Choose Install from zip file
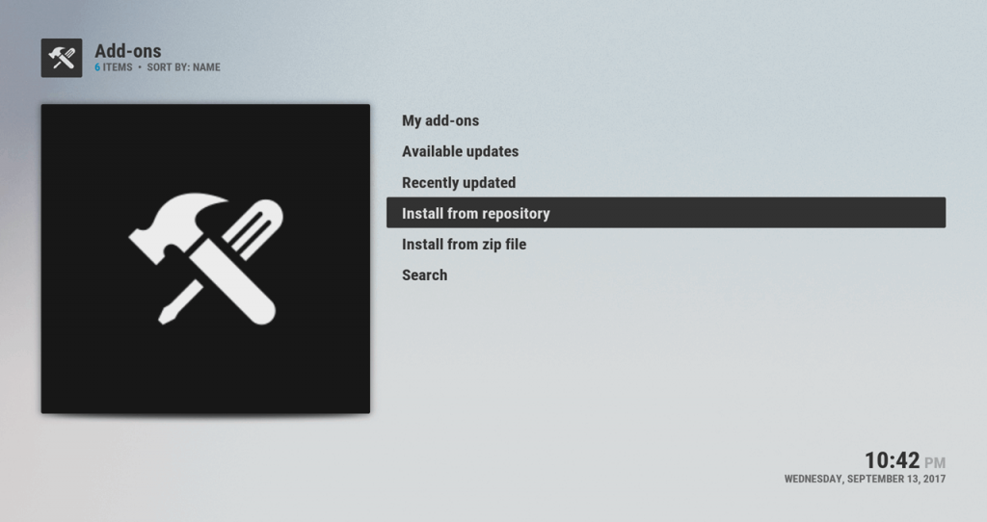The image size is (987, 522). pyautogui.click(x=464, y=244)
